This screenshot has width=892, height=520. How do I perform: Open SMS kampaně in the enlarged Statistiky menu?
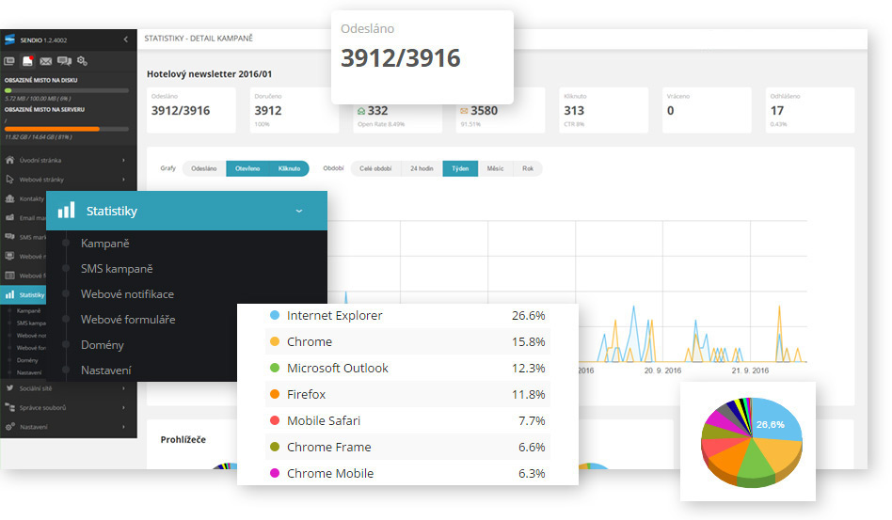coord(117,269)
